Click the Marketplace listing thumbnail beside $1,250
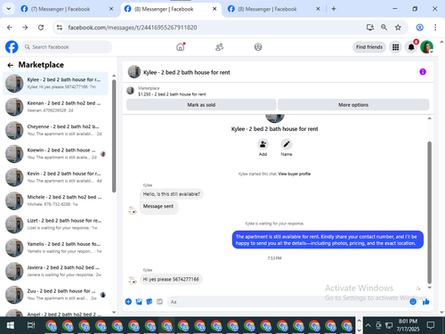Screen dimensions: 445x334 pyautogui.click(x=131, y=91)
